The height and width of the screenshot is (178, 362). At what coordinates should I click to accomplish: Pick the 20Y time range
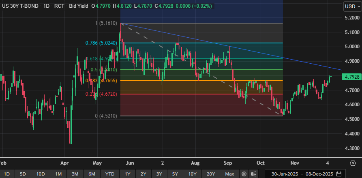click(x=211, y=174)
